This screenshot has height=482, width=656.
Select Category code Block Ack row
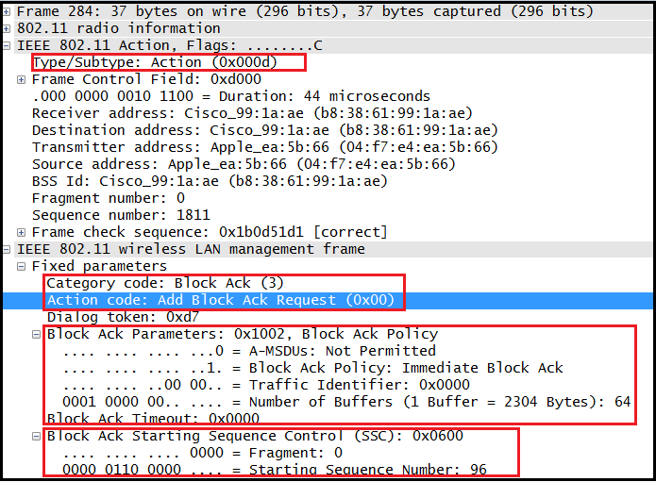tap(165, 283)
